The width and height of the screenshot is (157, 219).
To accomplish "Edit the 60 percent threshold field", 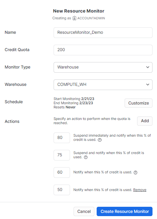I will (62, 172).
